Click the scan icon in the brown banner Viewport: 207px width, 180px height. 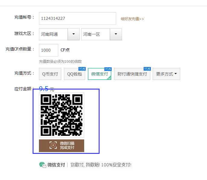pos(53,145)
